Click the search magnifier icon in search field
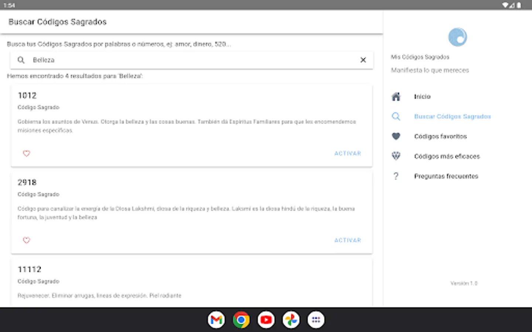532x332 pixels. (x=21, y=60)
